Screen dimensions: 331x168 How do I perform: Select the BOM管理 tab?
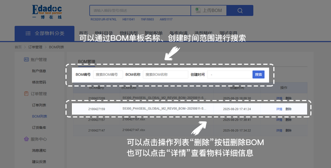click(86, 62)
